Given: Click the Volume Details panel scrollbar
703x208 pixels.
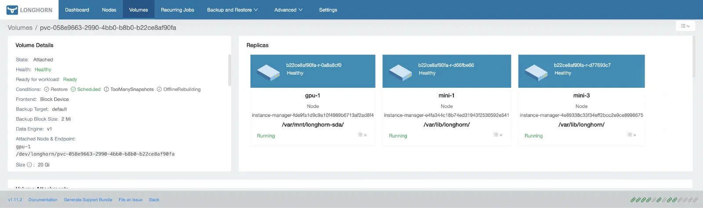Looking at the screenshot, I should pos(229,70).
